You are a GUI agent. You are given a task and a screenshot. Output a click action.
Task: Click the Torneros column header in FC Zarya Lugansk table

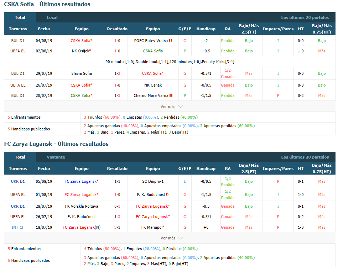18,169
